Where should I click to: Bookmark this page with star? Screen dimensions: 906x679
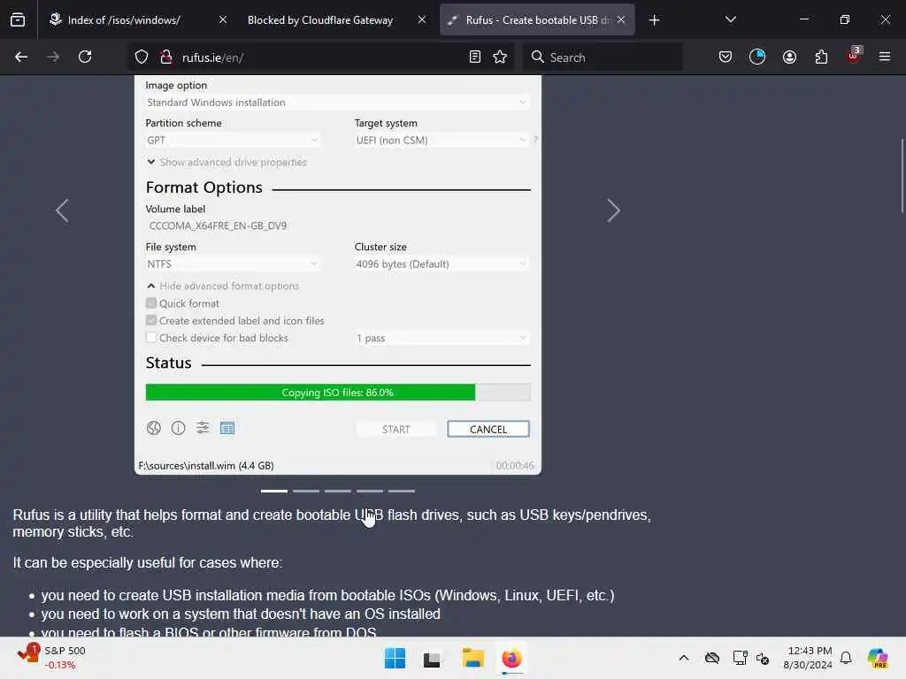pyautogui.click(x=500, y=57)
